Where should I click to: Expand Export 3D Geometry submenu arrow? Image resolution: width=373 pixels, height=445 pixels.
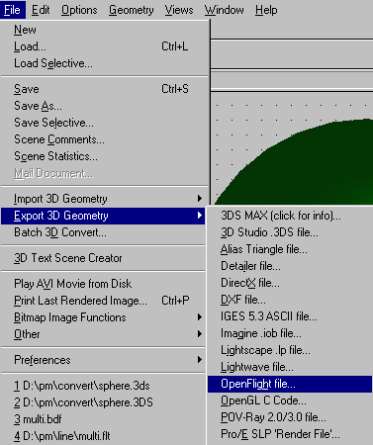click(199, 216)
